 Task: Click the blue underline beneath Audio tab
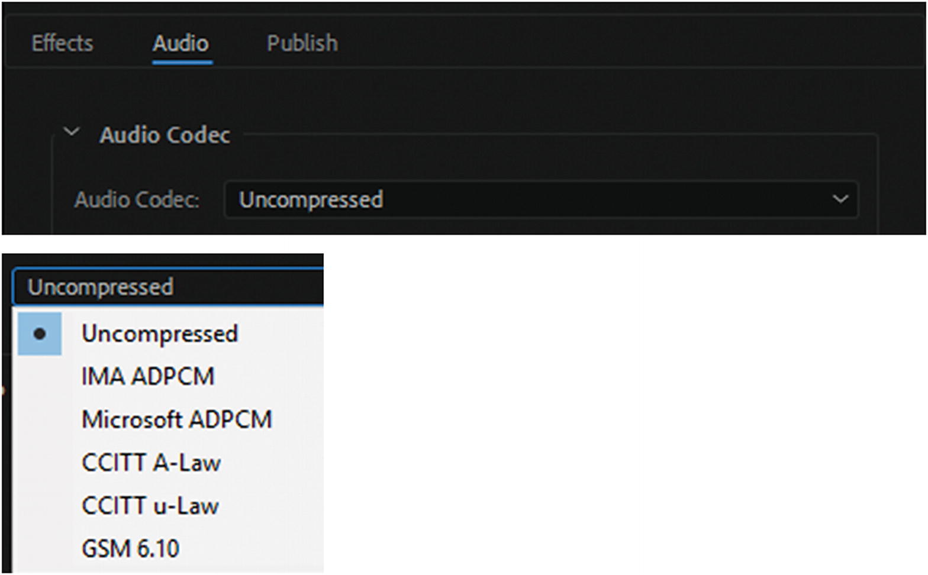182,61
